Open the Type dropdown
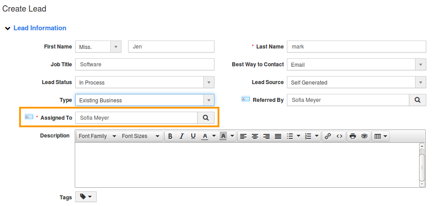Screen dimensions: 436x206 click(x=145, y=100)
